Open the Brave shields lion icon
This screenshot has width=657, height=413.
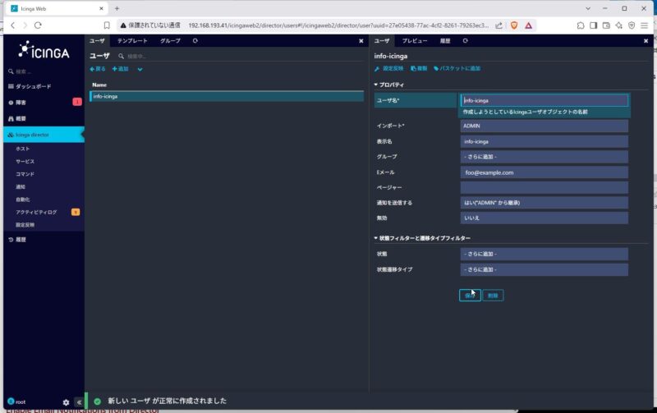[514, 25]
